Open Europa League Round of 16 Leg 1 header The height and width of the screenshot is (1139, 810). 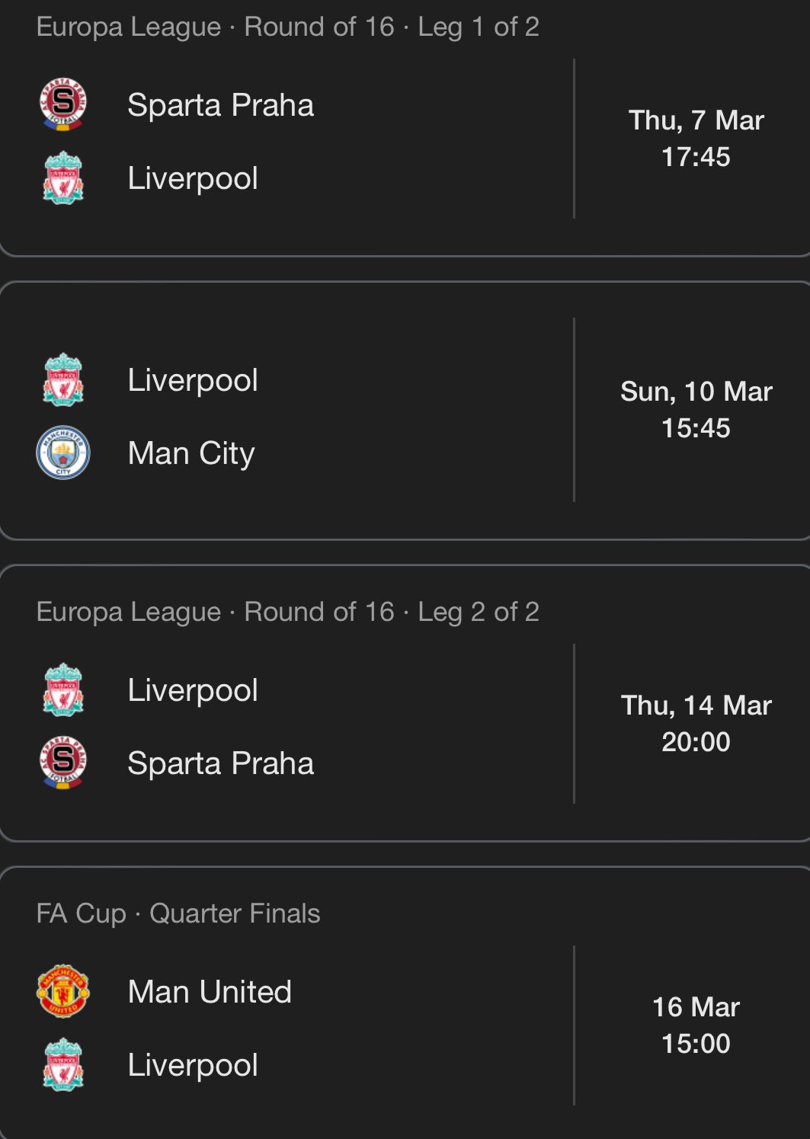coord(287,27)
